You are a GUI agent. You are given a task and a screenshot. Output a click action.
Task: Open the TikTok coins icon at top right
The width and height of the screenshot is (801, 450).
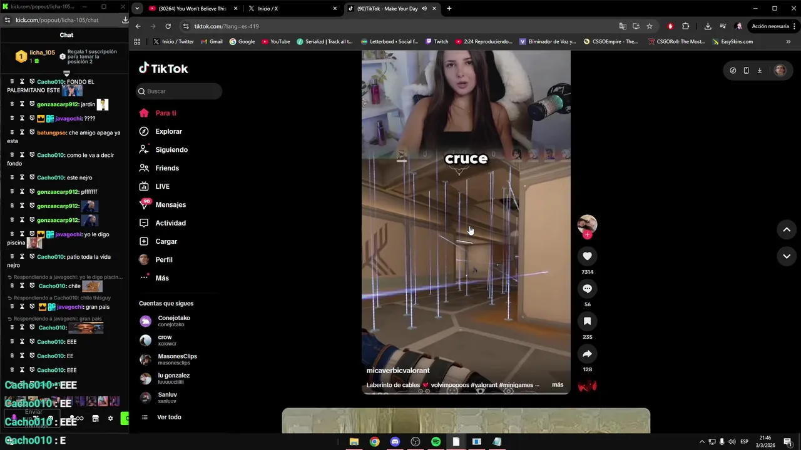[x=733, y=71]
